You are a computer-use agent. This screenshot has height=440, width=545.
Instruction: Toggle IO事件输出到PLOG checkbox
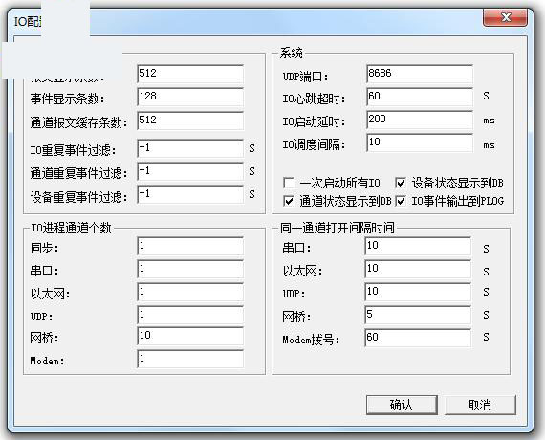click(401, 201)
